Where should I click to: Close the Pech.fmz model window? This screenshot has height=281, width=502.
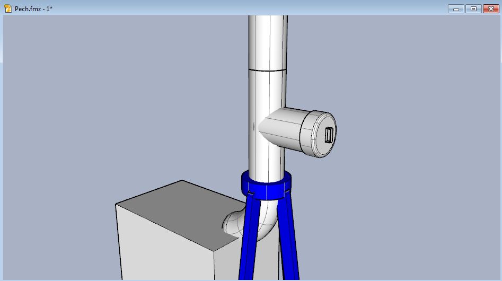click(491, 8)
